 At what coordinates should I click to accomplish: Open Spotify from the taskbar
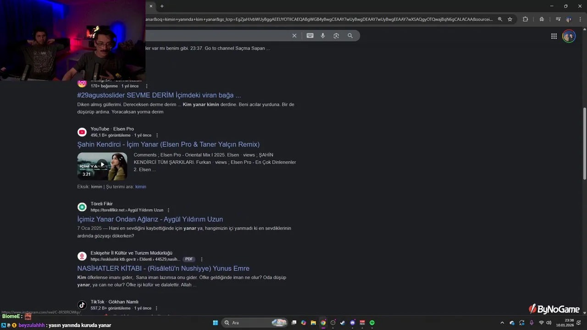click(x=372, y=323)
